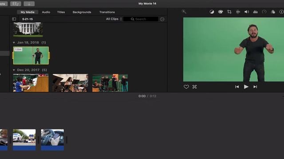The image size is (284, 159).
Task: Toggle the libraries sidebar list
Action: (x=14, y=19)
